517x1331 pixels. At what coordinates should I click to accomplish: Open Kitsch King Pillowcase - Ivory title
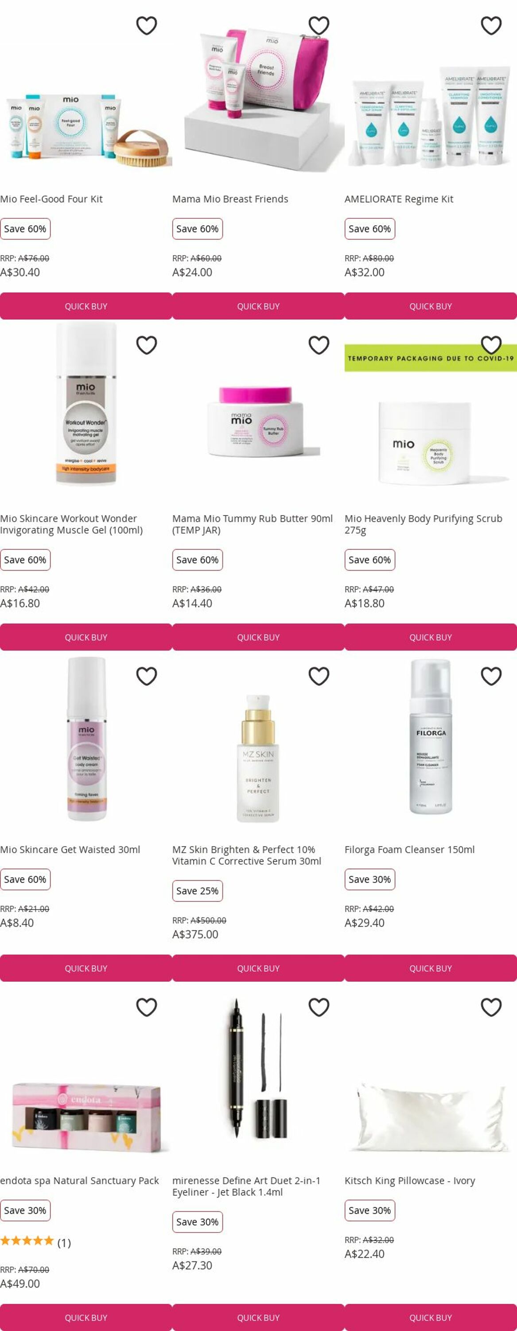[410, 1181]
